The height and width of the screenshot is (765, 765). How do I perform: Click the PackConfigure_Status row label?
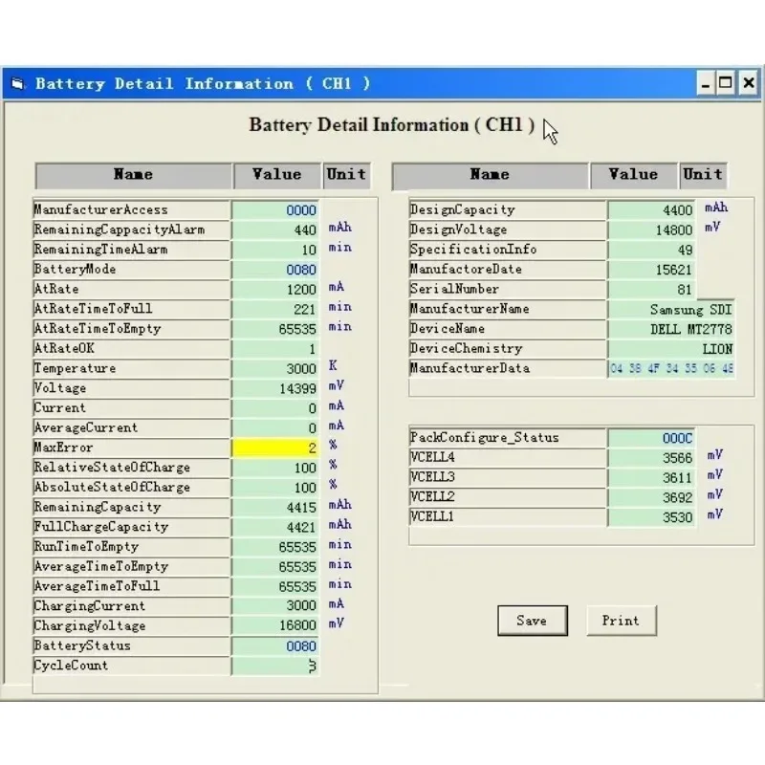pos(508,438)
